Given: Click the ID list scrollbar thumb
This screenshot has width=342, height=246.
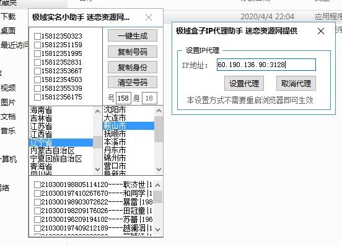Looking at the screenshot, I should click(158, 197).
